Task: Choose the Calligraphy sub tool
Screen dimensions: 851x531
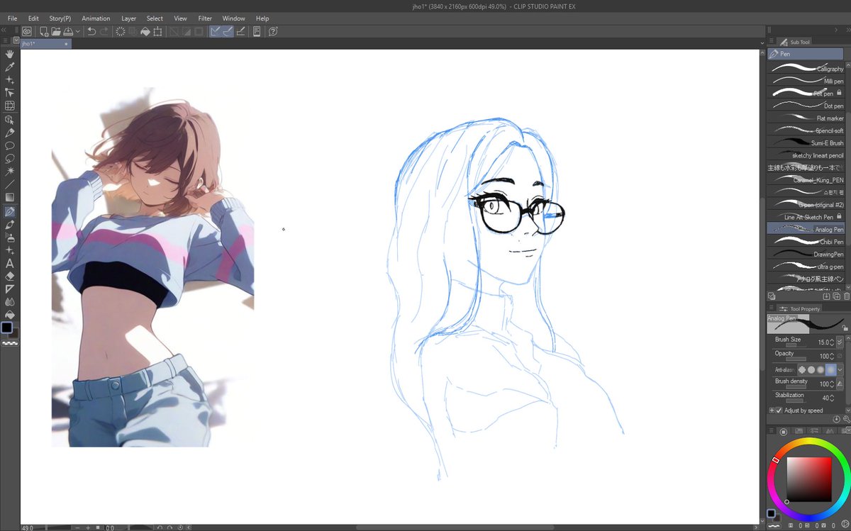Action: tap(806, 69)
